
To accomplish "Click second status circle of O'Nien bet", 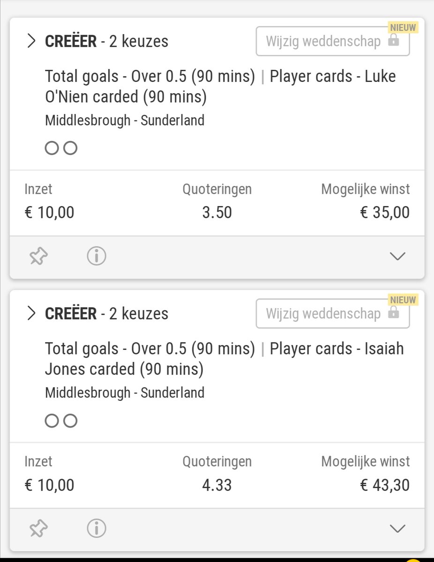I will 70,148.
